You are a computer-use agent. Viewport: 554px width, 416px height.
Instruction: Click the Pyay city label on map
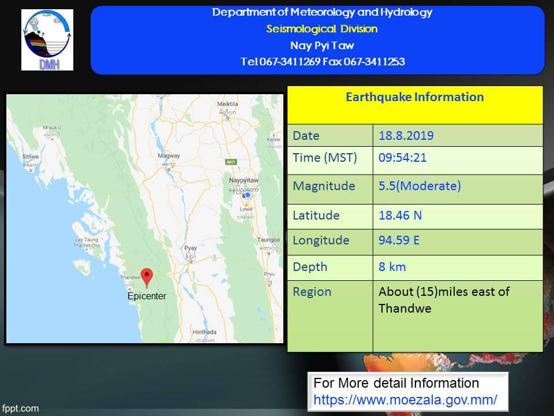point(190,248)
